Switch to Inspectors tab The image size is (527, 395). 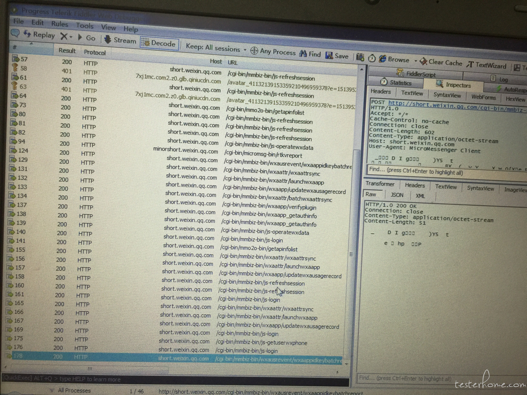click(453, 84)
